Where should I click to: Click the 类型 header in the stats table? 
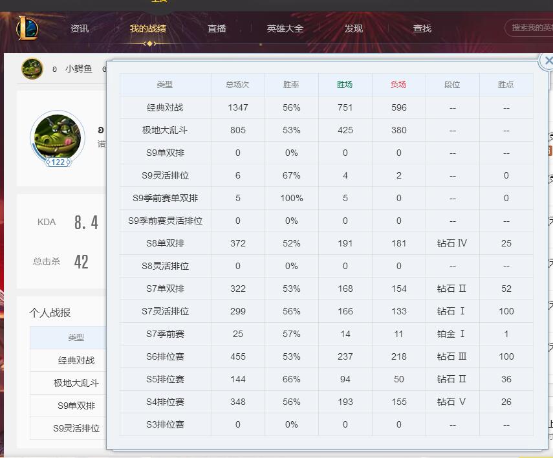click(x=165, y=85)
